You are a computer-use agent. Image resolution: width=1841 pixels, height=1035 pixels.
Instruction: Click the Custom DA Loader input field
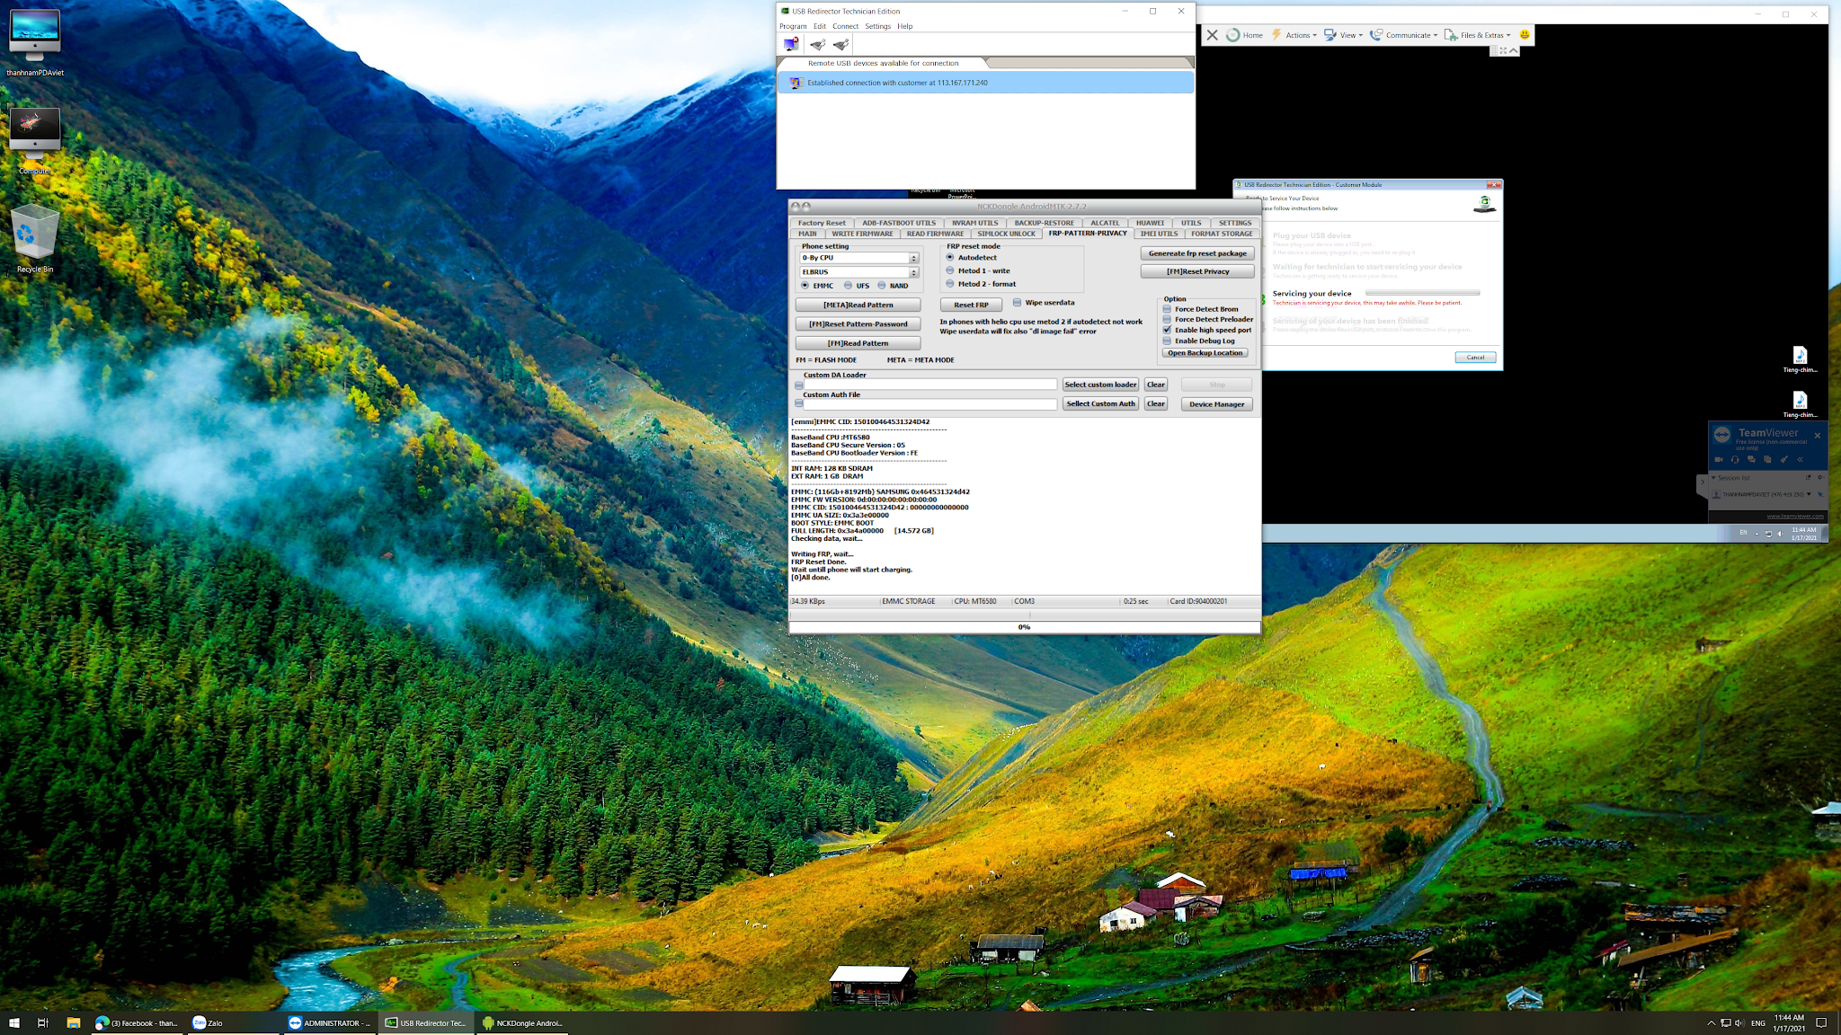(929, 385)
